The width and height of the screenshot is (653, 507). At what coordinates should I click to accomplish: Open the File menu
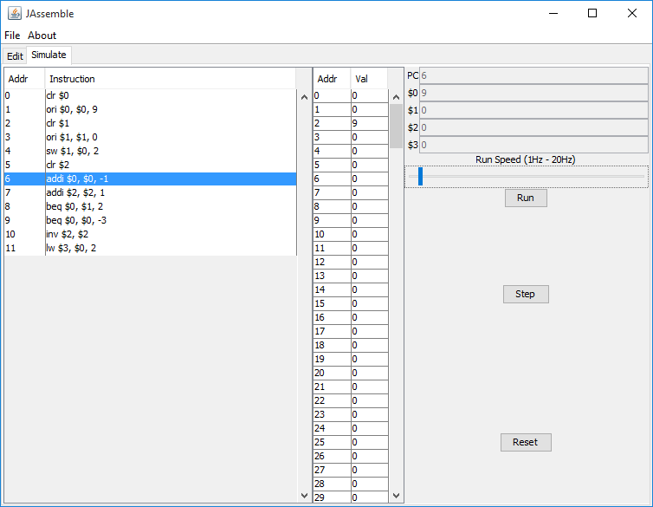[x=12, y=36]
